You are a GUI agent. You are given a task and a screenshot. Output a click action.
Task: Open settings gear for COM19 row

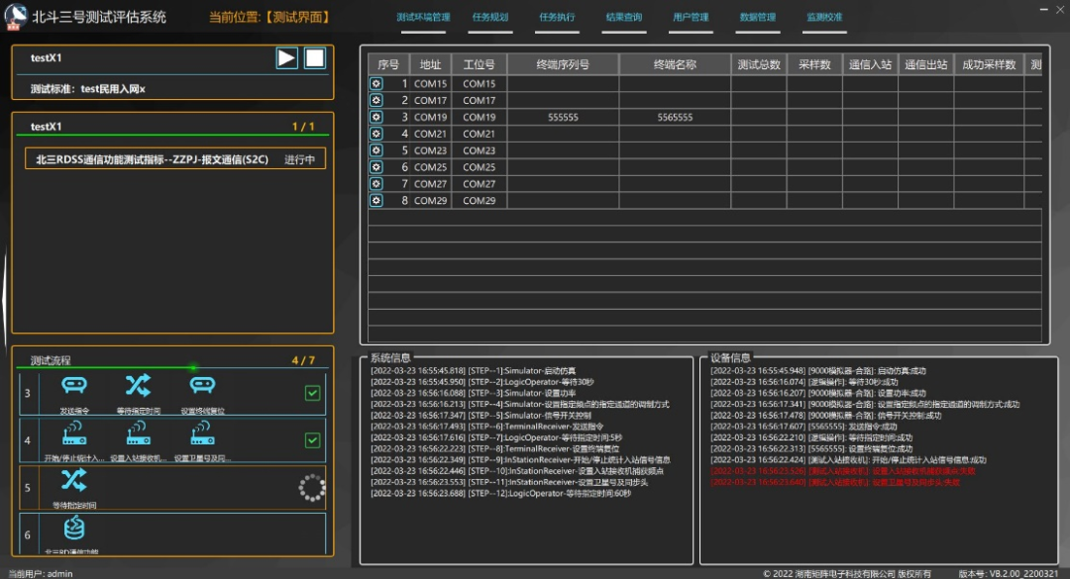(376, 117)
